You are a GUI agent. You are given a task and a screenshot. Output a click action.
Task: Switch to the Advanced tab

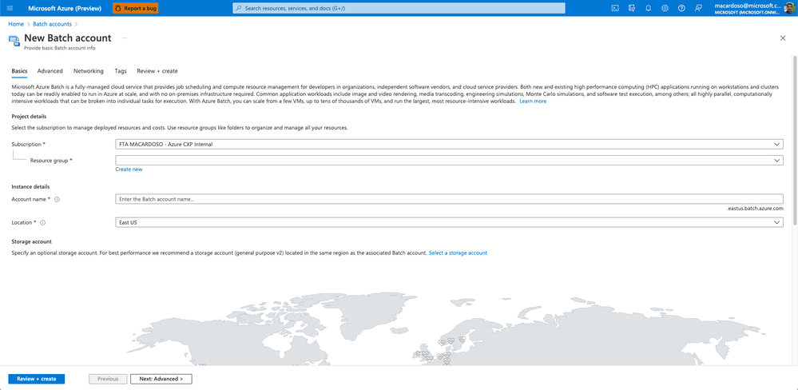tap(50, 71)
